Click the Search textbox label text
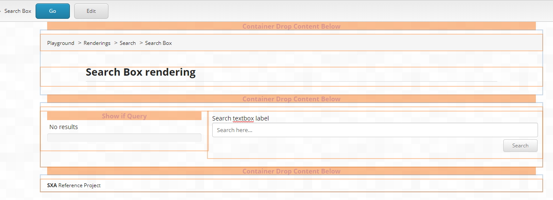553x200 pixels. 240,118
